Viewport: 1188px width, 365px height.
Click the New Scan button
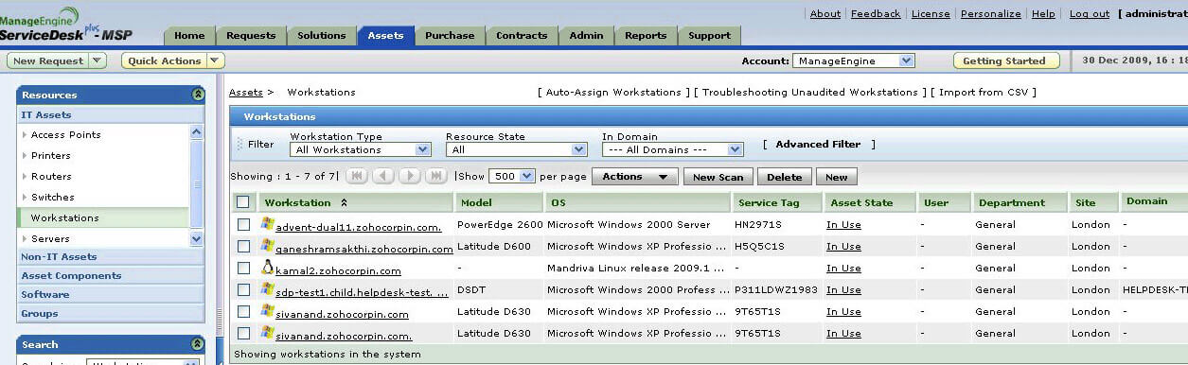coord(718,177)
